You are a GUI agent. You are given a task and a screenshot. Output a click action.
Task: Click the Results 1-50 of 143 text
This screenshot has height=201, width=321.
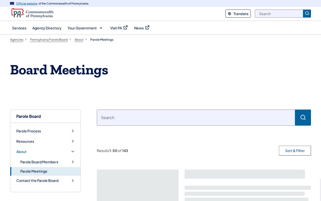pyautogui.click(x=112, y=151)
